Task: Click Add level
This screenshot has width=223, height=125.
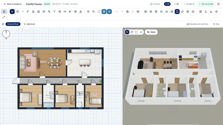Action: click(29, 24)
